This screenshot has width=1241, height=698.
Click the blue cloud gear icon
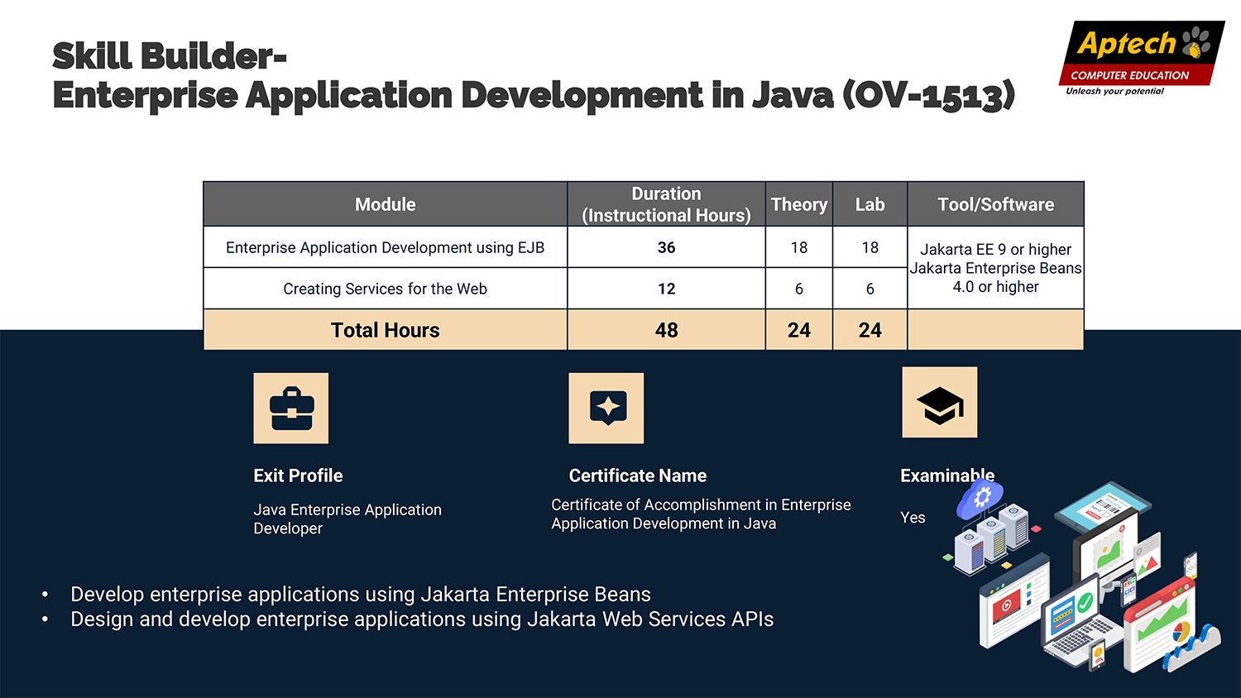980,499
